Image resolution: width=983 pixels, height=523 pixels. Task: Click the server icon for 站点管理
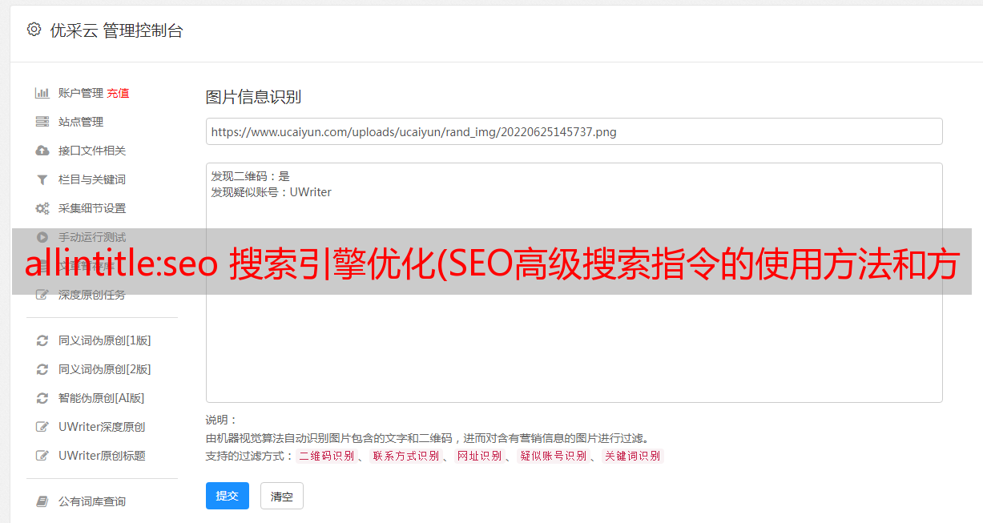pyautogui.click(x=42, y=122)
